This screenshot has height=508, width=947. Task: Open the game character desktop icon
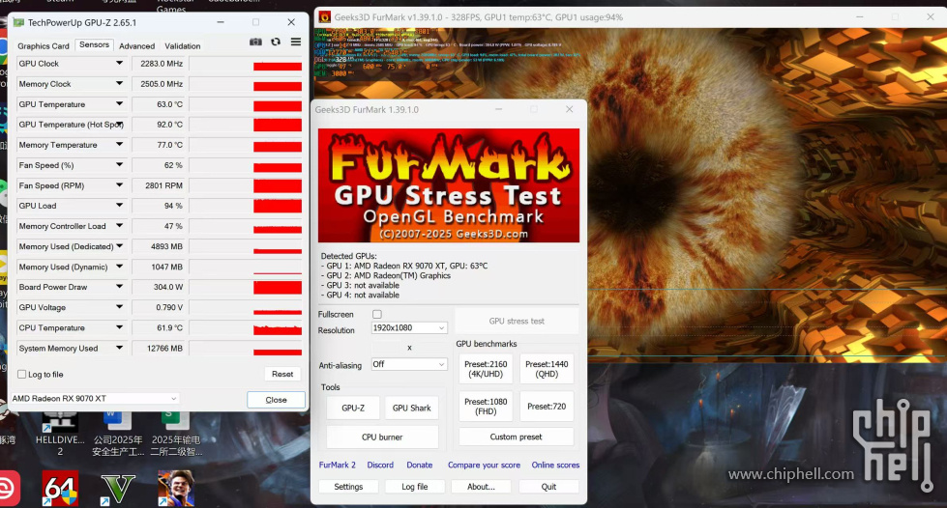tap(176, 488)
